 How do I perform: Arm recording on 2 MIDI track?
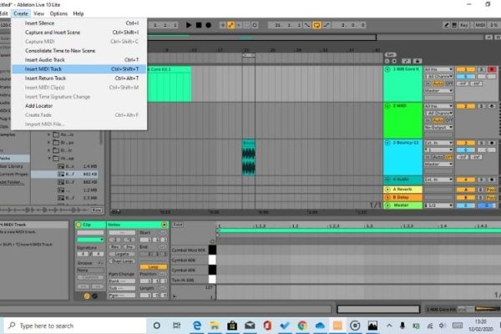[492, 106]
